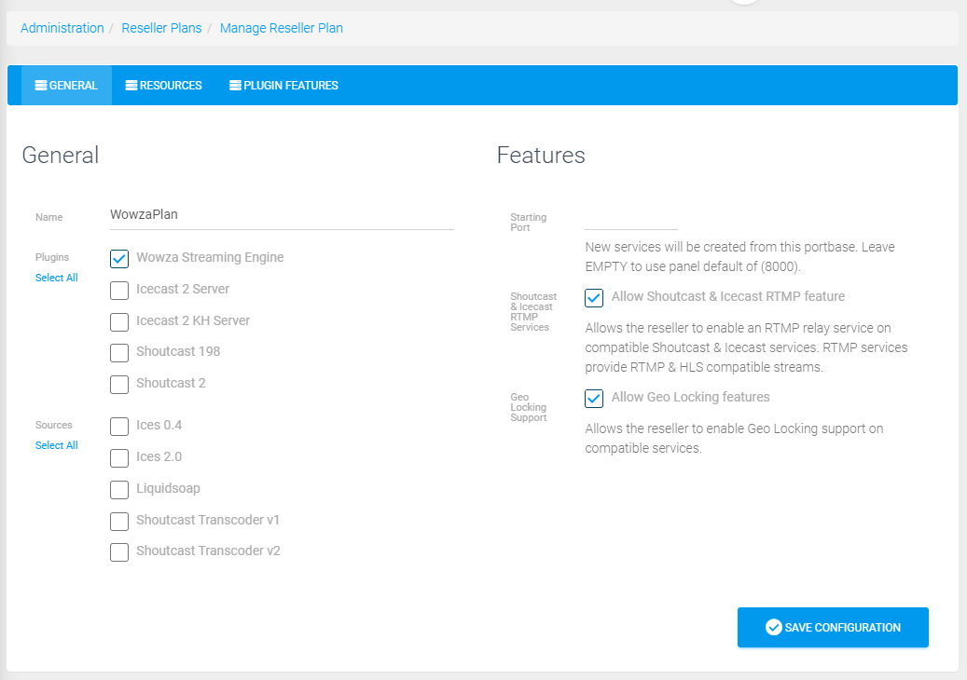This screenshot has height=680, width=967.
Task: Click the Resources tab's list icon
Action: click(x=131, y=86)
